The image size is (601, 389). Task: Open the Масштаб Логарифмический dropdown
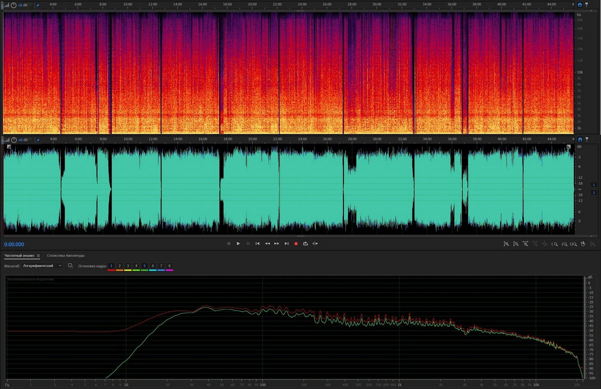[42, 266]
